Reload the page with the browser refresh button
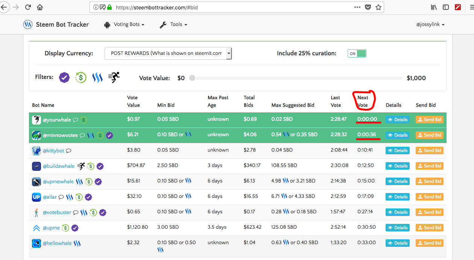The width and height of the screenshot is (474, 260). point(28,7)
